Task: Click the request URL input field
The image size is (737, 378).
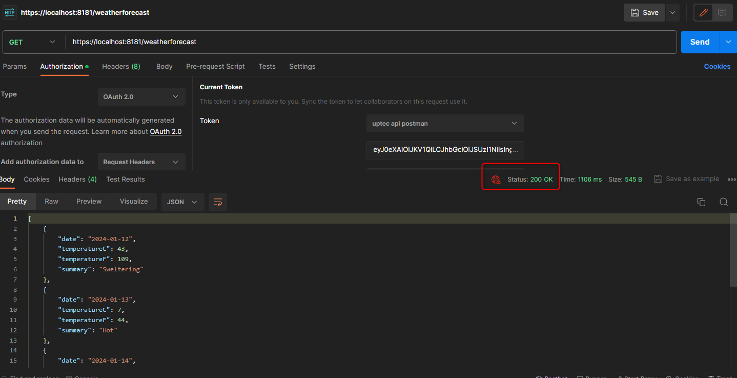Action: 369,42
